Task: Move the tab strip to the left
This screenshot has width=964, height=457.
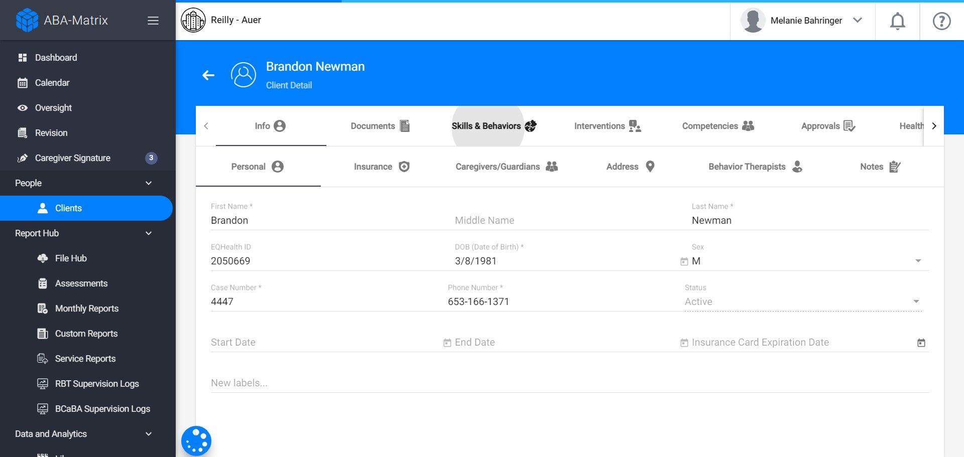Action: (x=206, y=126)
